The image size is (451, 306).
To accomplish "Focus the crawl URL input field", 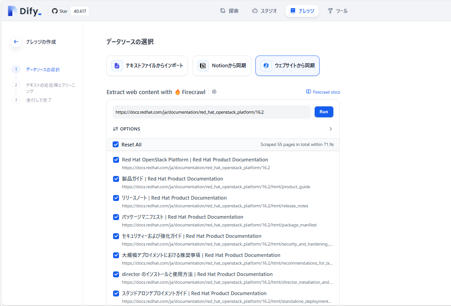I will (x=212, y=112).
